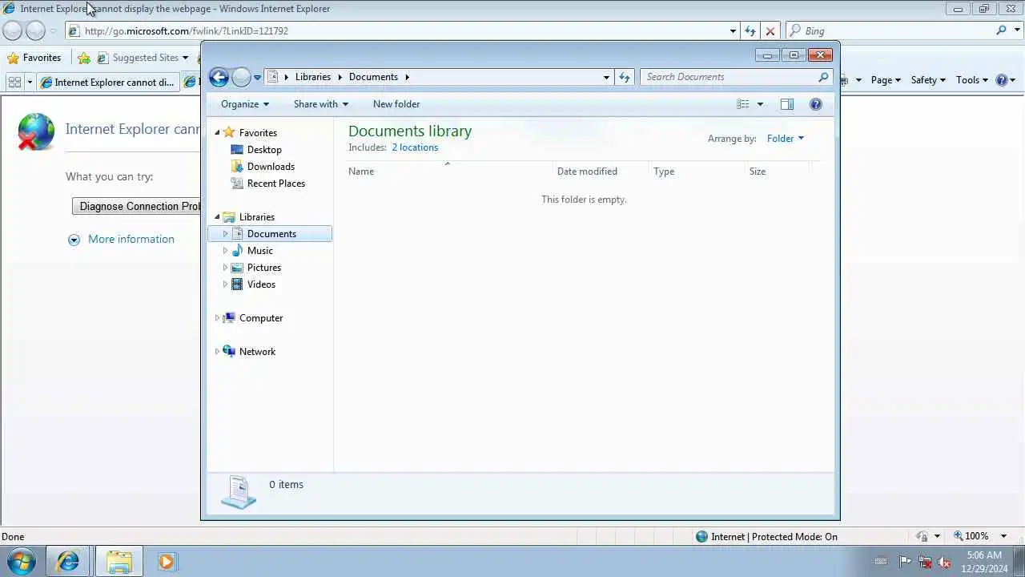The width and height of the screenshot is (1025, 577).
Task: Select Downloads in Favorites
Action: [x=271, y=167]
